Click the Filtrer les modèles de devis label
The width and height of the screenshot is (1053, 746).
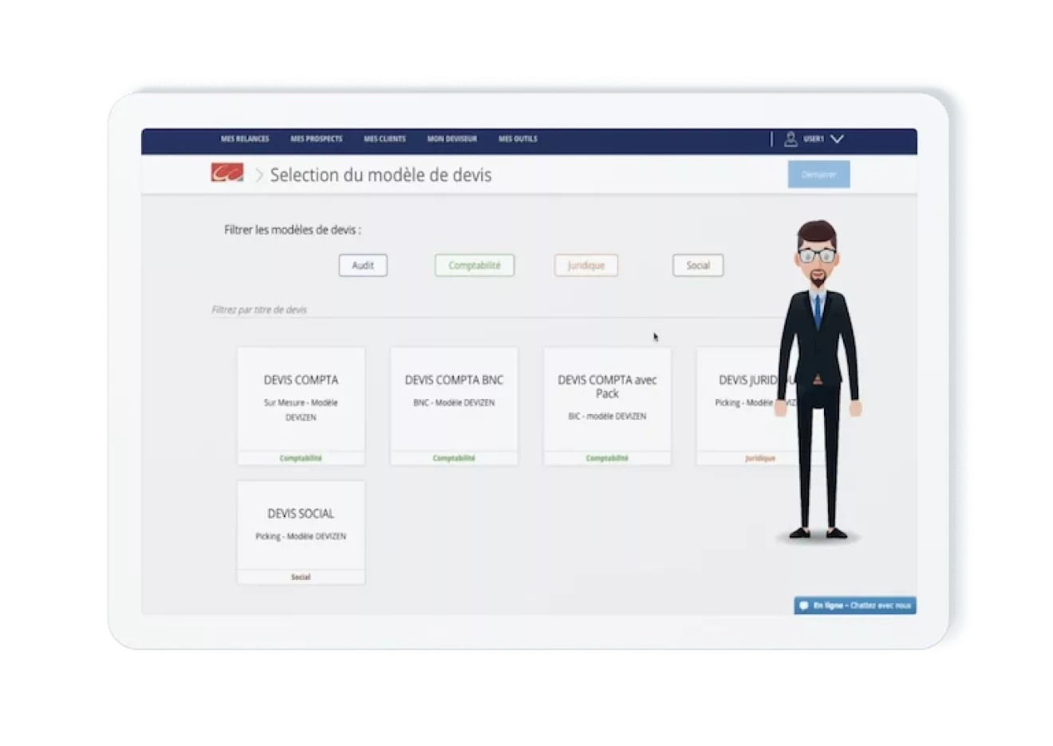click(x=292, y=230)
